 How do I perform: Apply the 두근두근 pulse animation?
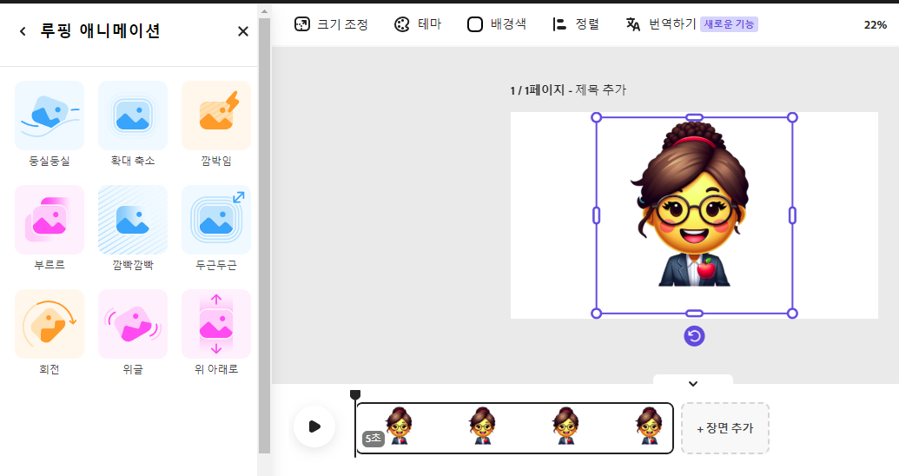coord(216,220)
